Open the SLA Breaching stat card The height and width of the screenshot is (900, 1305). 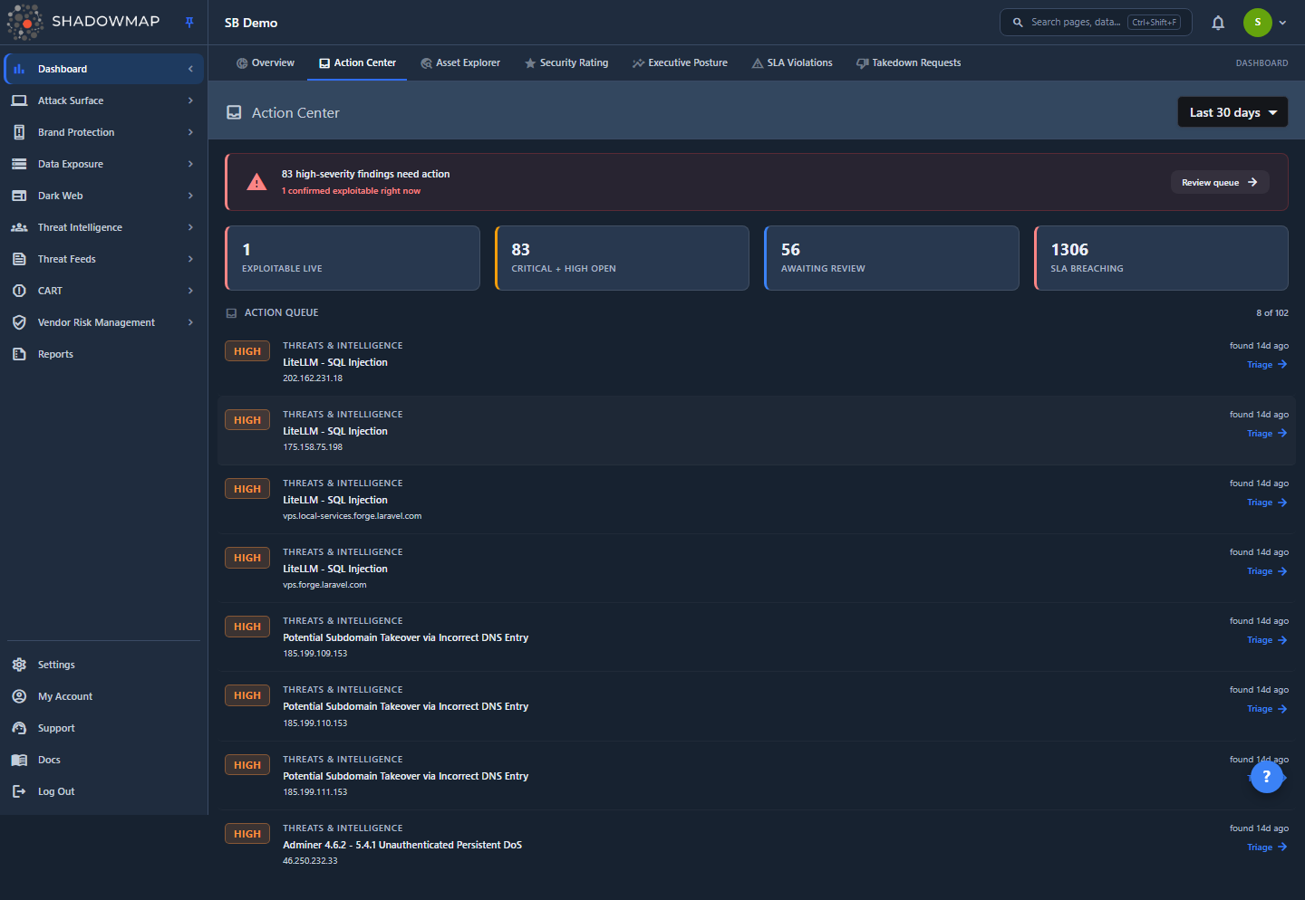tap(1161, 258)
